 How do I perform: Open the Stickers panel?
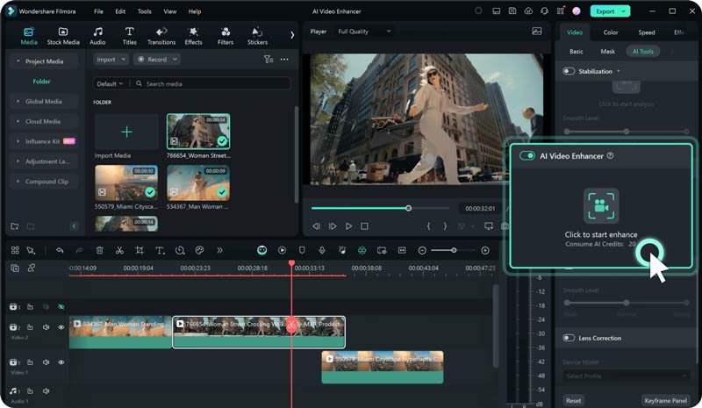click(x=257, y=36)
